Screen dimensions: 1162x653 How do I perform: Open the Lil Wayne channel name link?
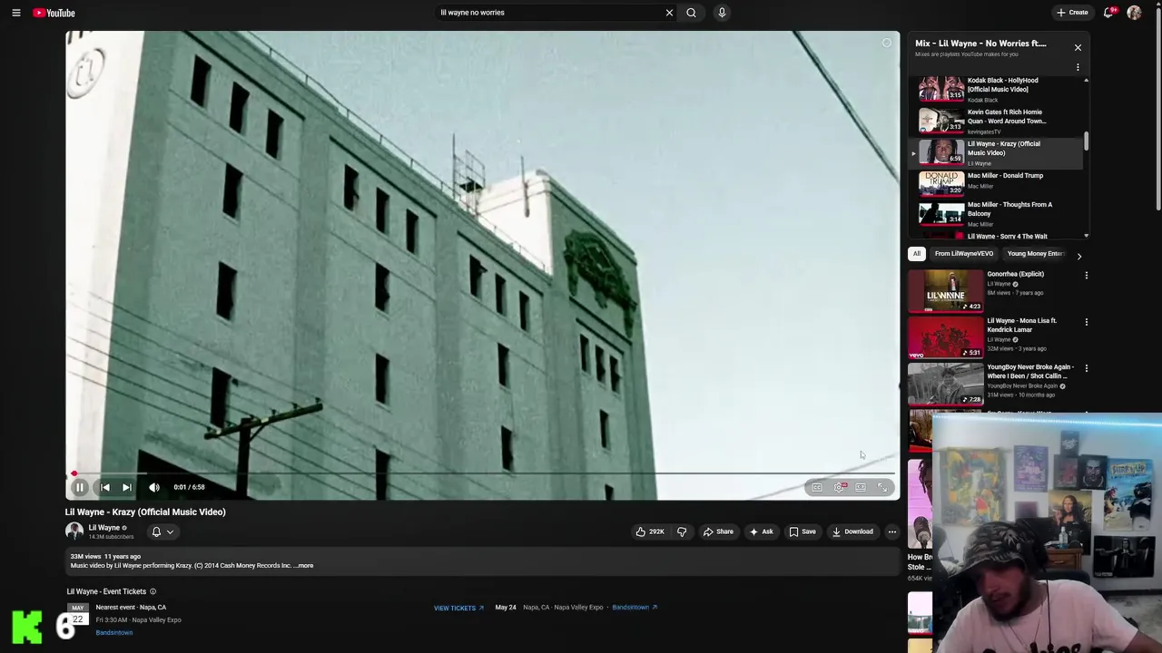103,528
